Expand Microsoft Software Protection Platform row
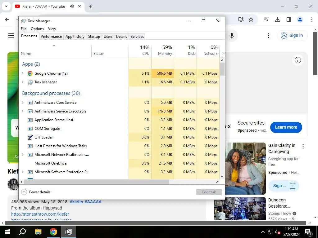 [22, 172]
